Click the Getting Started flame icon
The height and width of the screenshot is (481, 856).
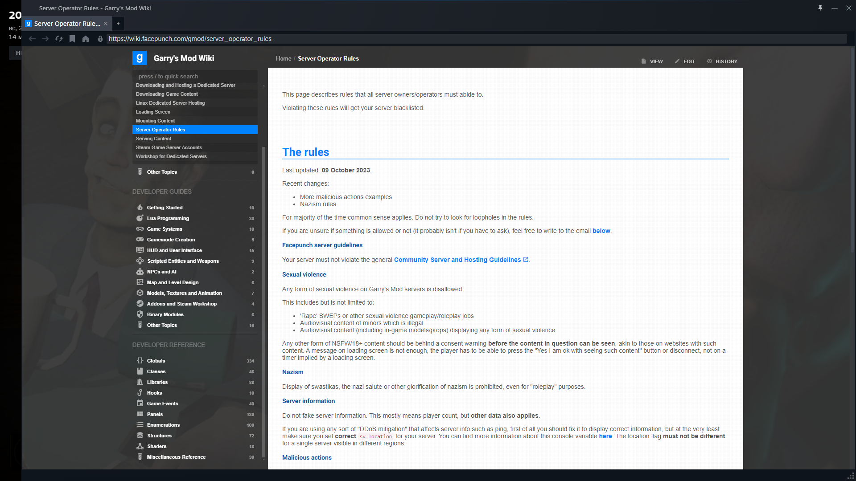(140, 208)
